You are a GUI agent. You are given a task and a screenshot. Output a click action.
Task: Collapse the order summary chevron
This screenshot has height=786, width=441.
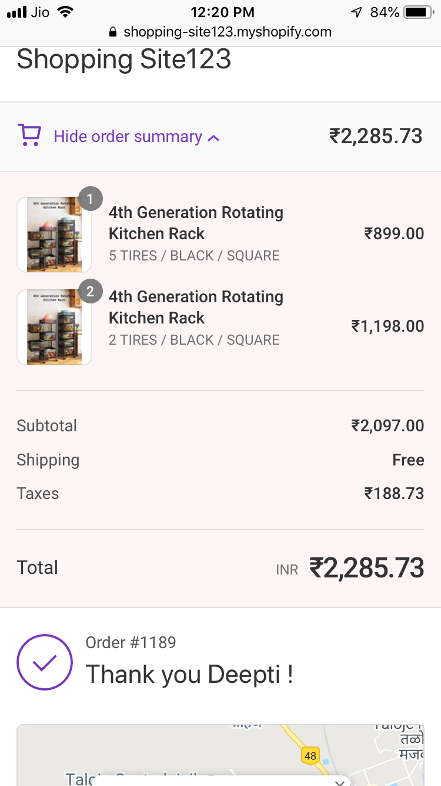(214, 138)
